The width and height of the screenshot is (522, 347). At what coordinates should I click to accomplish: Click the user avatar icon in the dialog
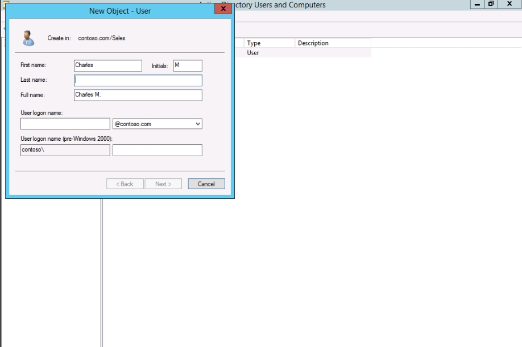coord(28,38)
